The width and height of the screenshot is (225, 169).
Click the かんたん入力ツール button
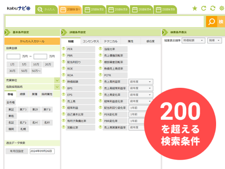click(32, 41)
